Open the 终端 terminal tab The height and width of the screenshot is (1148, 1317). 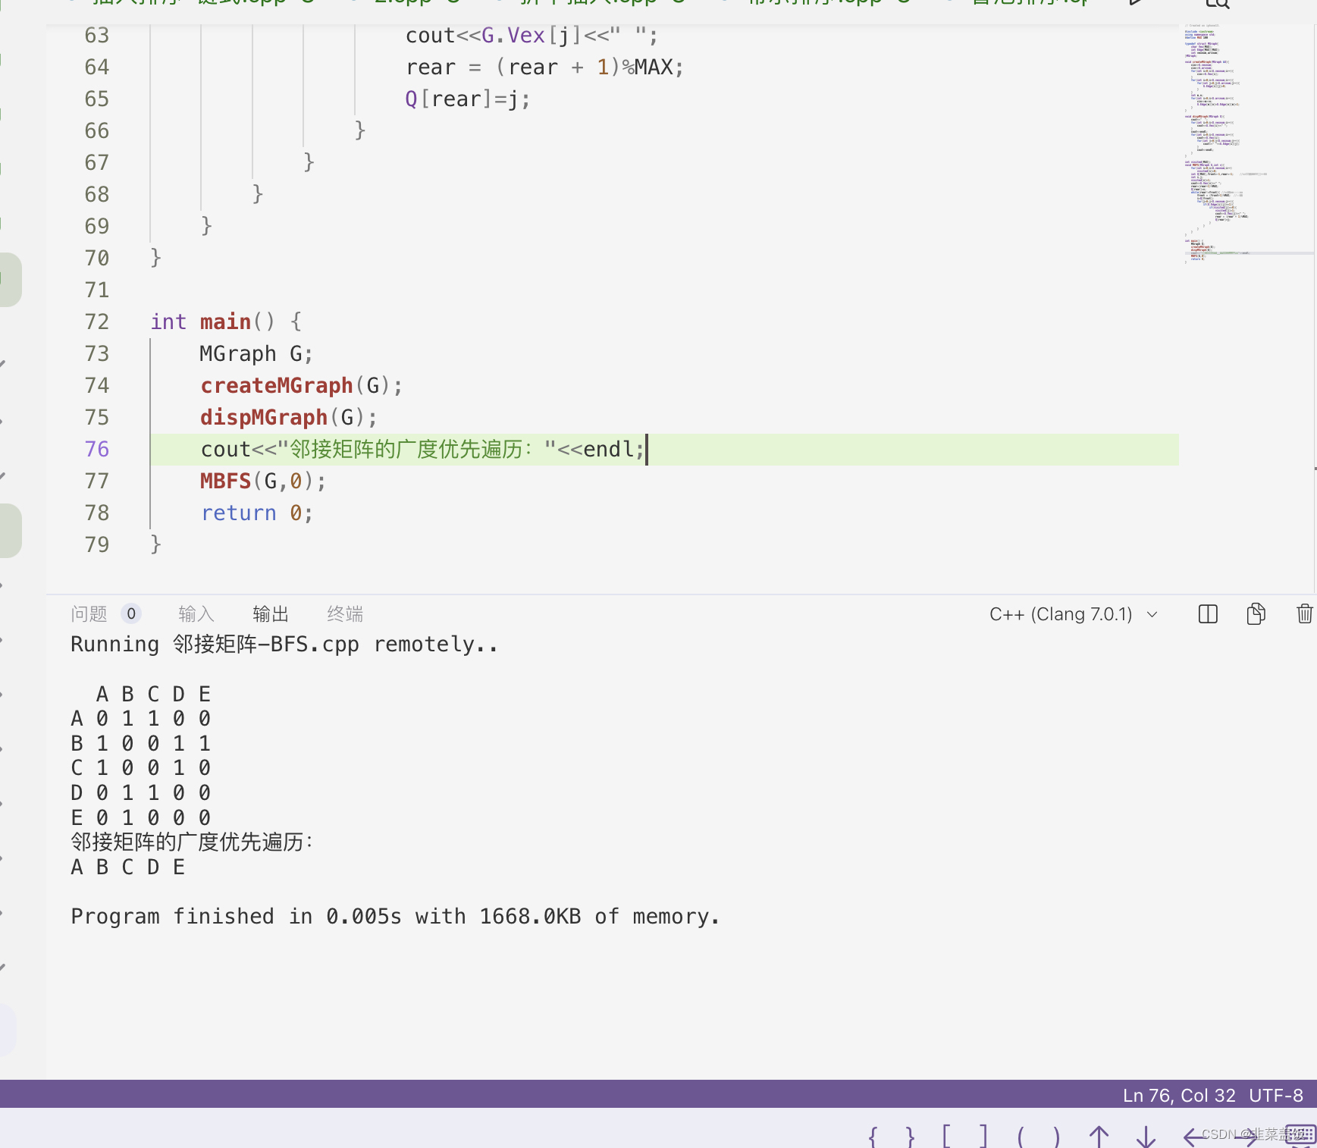(345, 613)
